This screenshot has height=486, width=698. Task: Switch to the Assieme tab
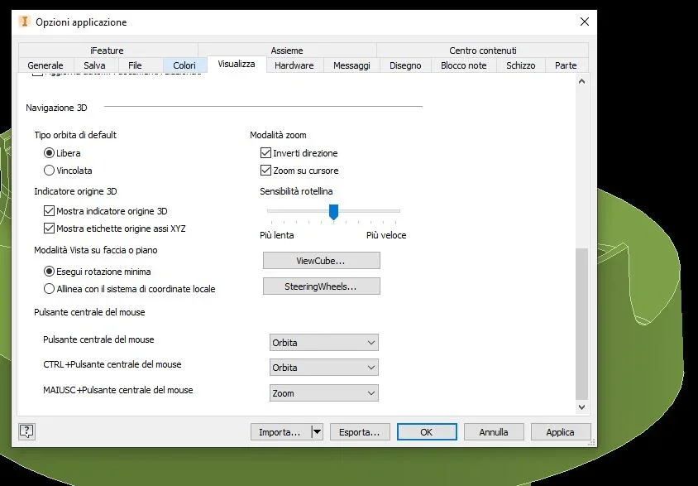[x=287, y=51]
